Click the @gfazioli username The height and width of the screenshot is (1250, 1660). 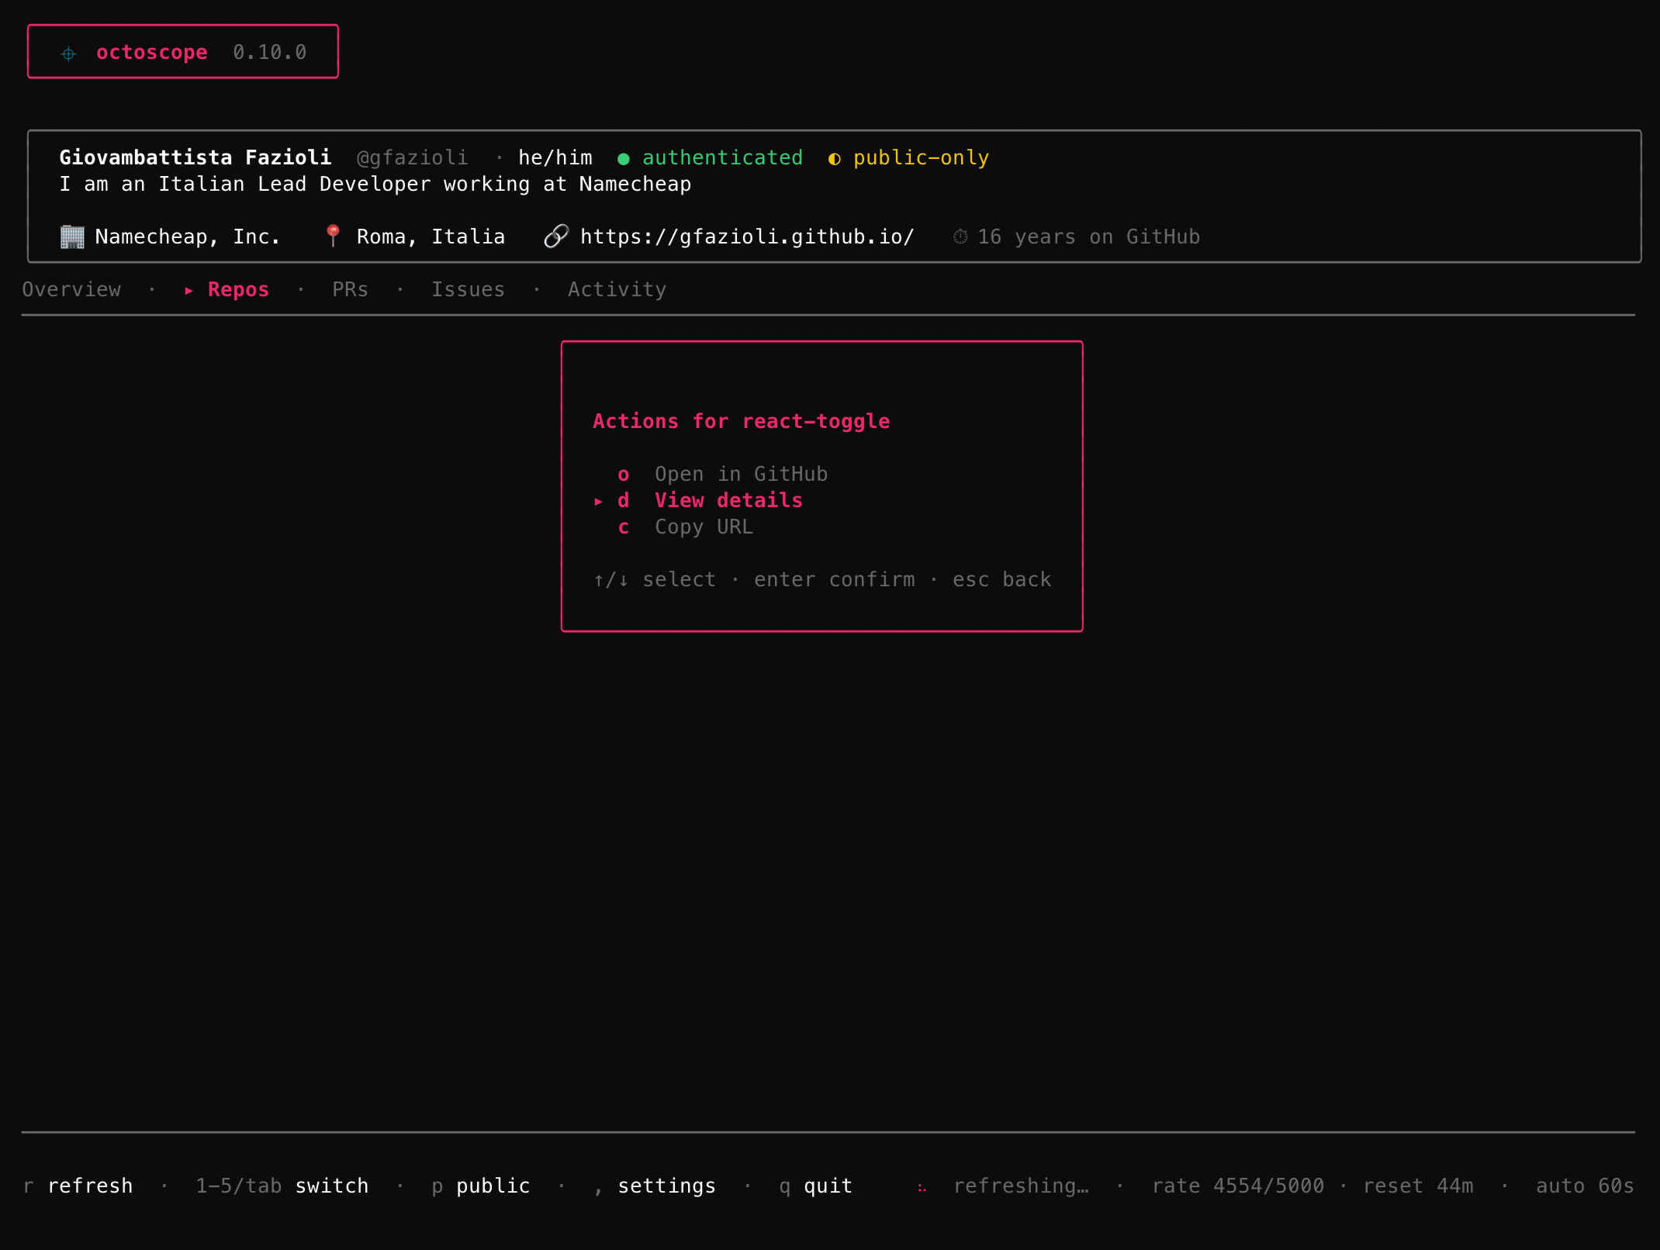click(x=412, y=157)
